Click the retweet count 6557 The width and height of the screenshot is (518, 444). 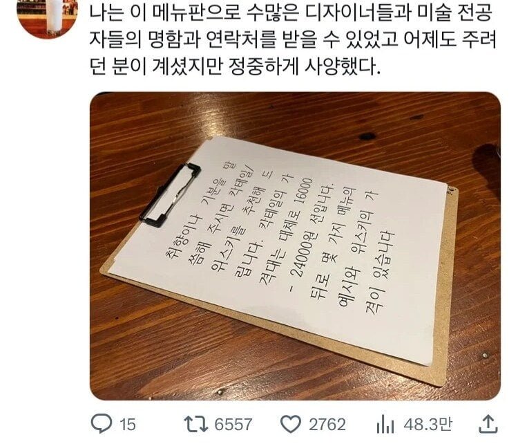pos(233,425)
